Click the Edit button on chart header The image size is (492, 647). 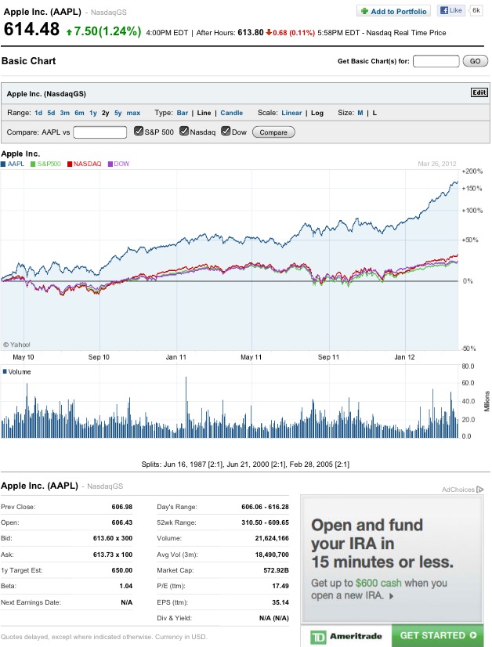coord(479,92)
